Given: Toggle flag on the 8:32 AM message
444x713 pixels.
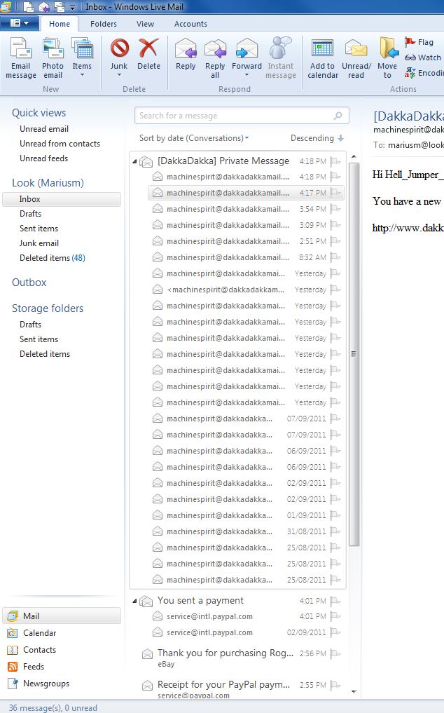Looking at the screenshot, I should click(x=335, y=257).
